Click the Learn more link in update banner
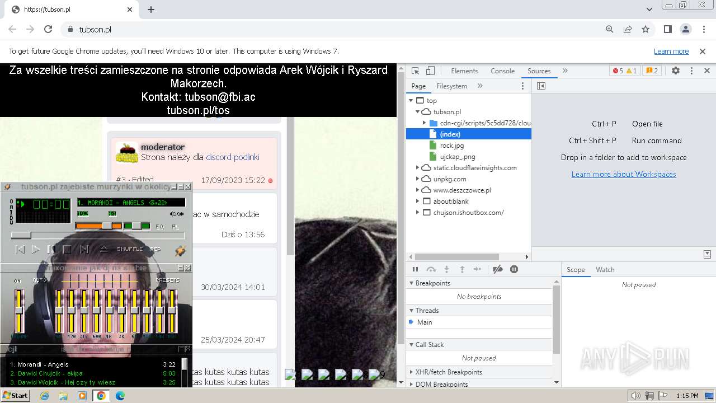This screenshot has height=403, width=716. (x=671, y=51)
